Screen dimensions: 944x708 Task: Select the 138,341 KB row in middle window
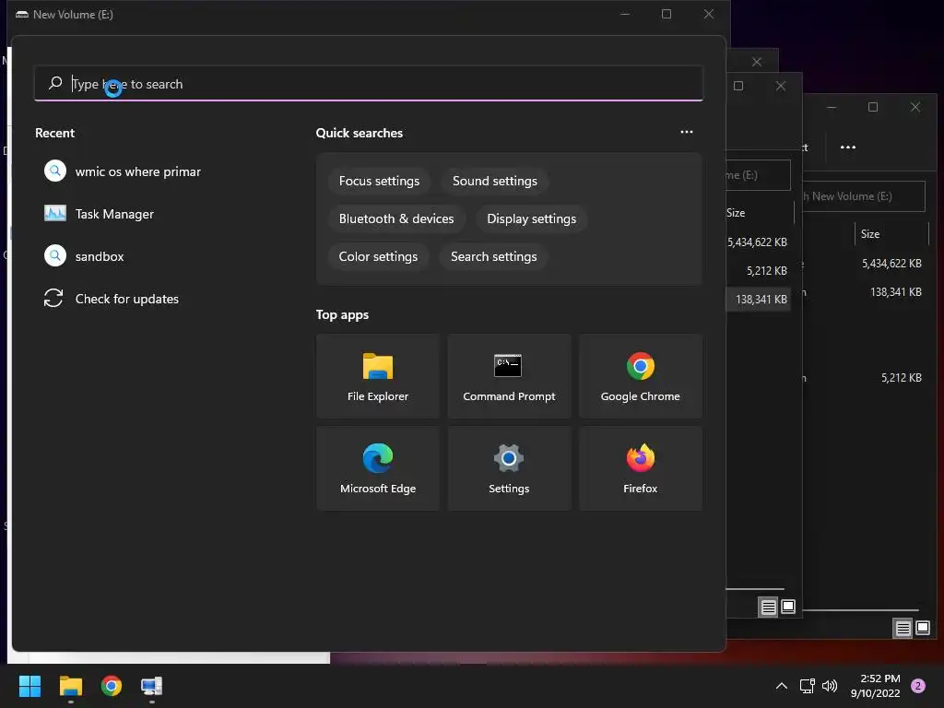pos(759,300)
